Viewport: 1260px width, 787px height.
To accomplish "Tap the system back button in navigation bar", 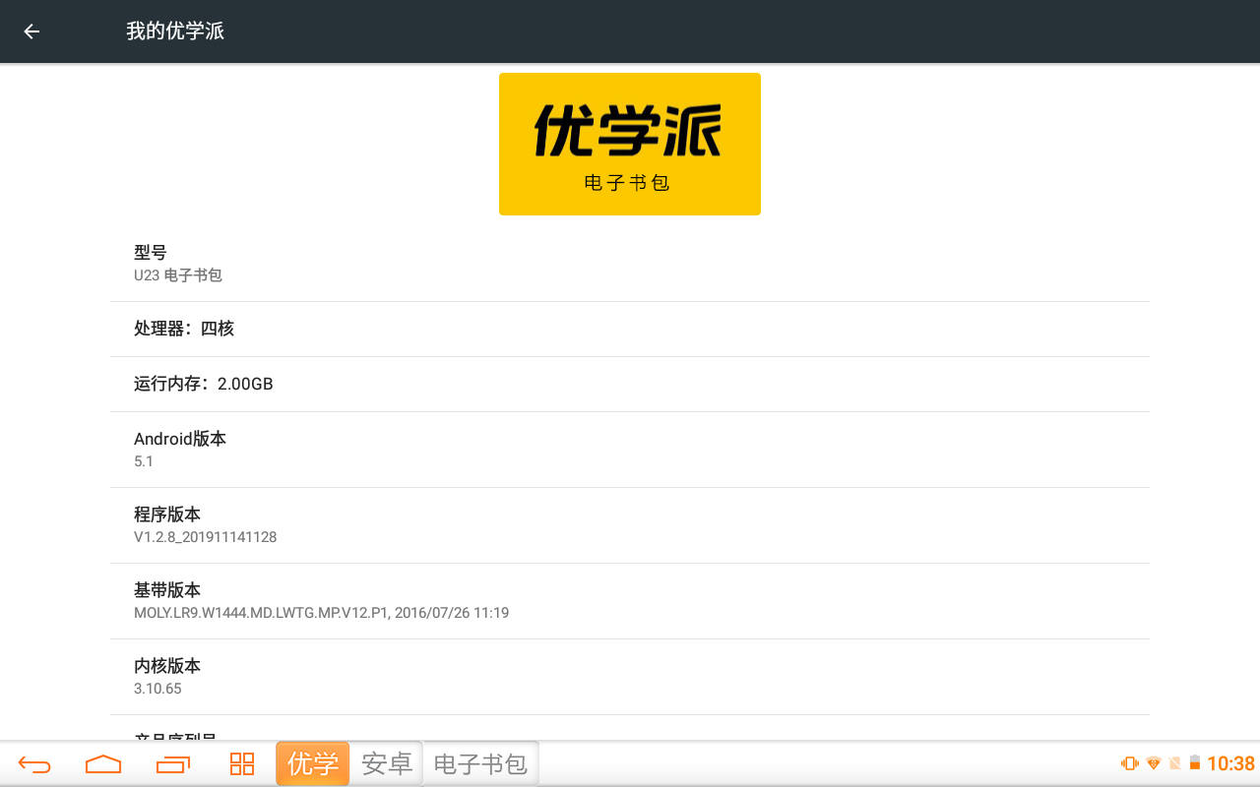I will click(x=34, y=764).
